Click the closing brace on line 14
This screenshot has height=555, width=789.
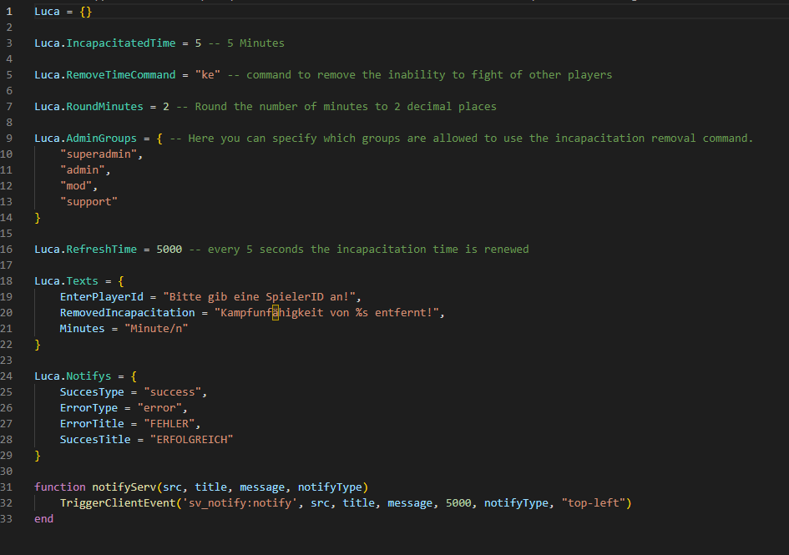pos(37,217)
